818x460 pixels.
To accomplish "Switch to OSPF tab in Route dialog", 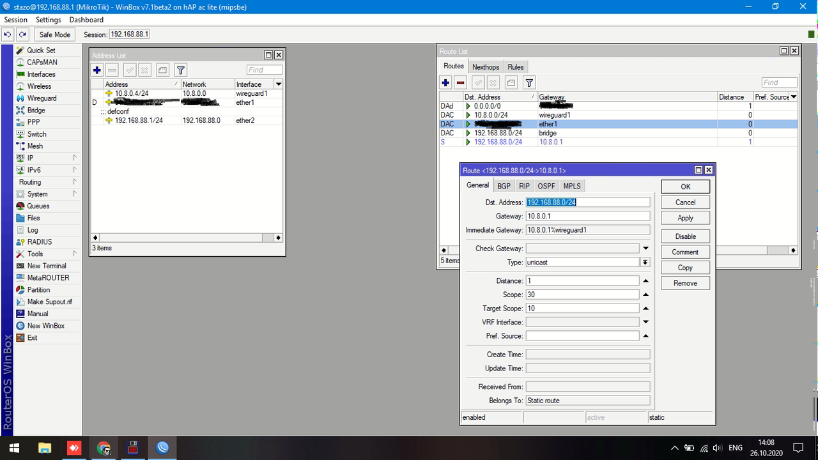I will [546, 186].
